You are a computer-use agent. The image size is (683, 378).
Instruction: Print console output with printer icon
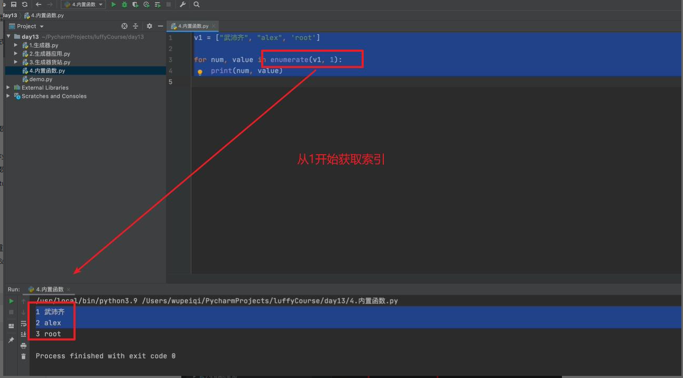23,345
